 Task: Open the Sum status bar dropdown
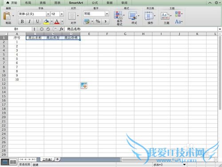[184, 164]
